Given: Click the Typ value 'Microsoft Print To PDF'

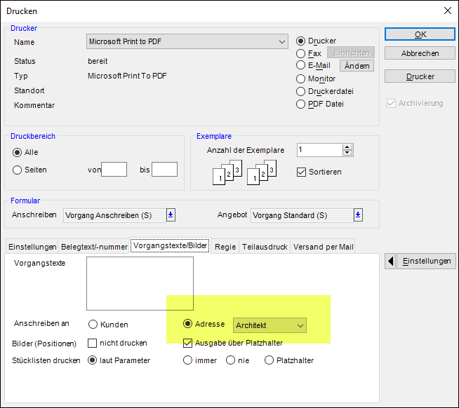Looking at the screenshot, I should click(127, 76).
